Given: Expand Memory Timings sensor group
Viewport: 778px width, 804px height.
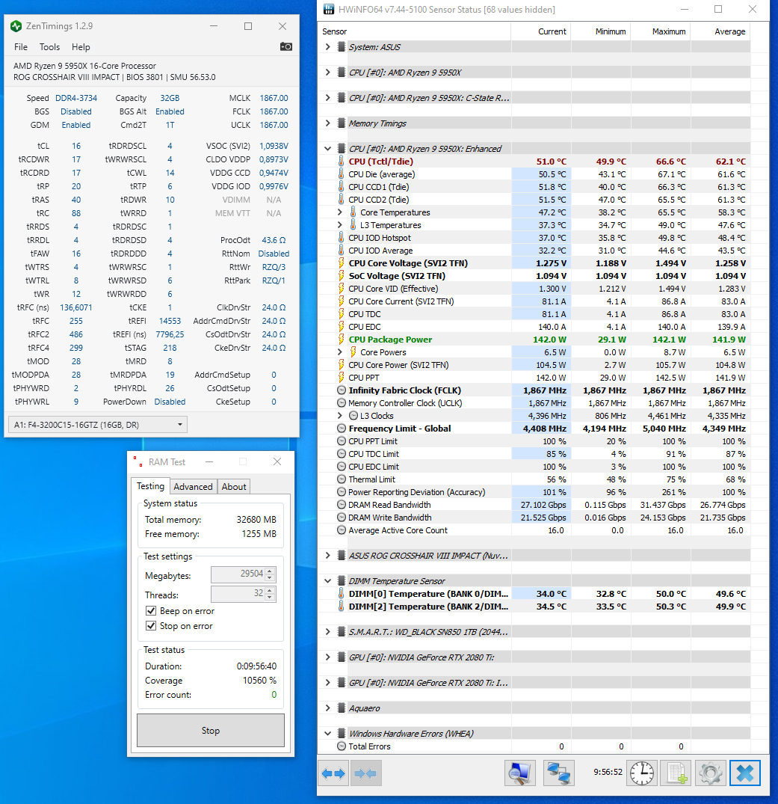Looking at the screenshot, I should tap(328, 123).
